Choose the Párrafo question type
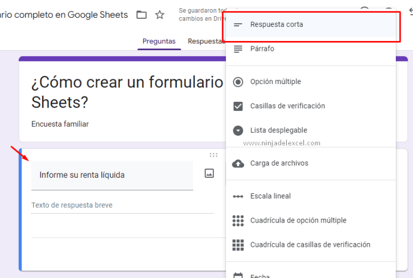Screen dimensions: 413x278 click(262, 49)
